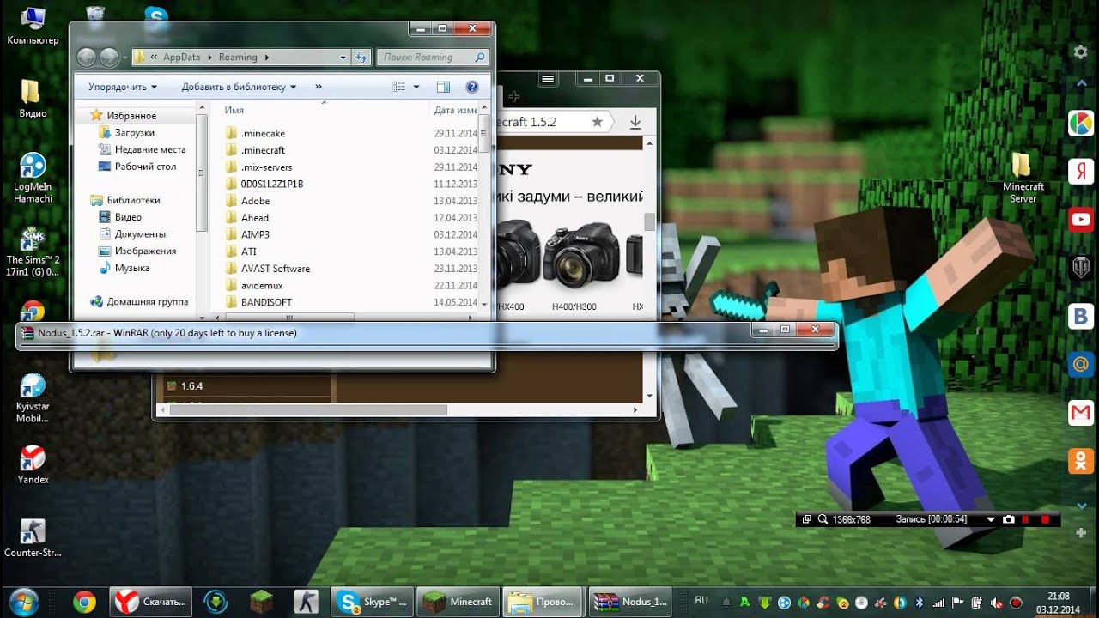Click the AppData breadcrumb in address bar
The height and width of the screenshot is (618, 1099).
[x=181, y=58]
